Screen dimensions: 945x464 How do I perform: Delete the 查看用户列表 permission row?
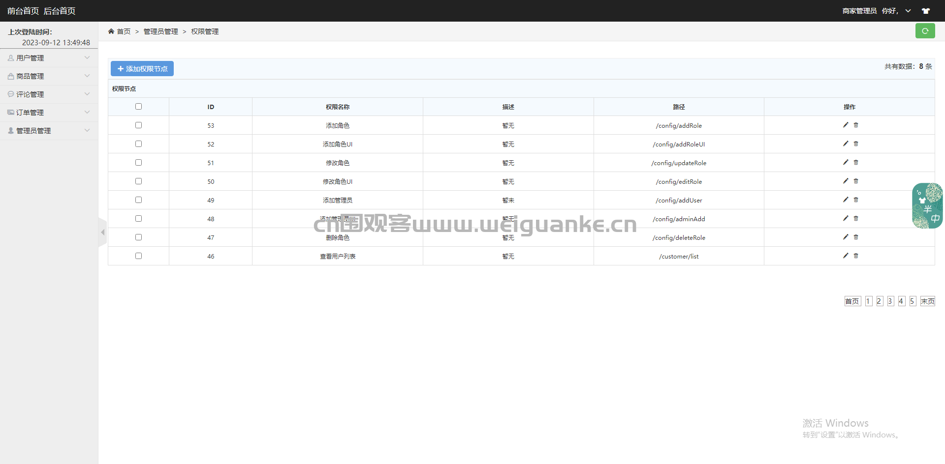[856, 256]
